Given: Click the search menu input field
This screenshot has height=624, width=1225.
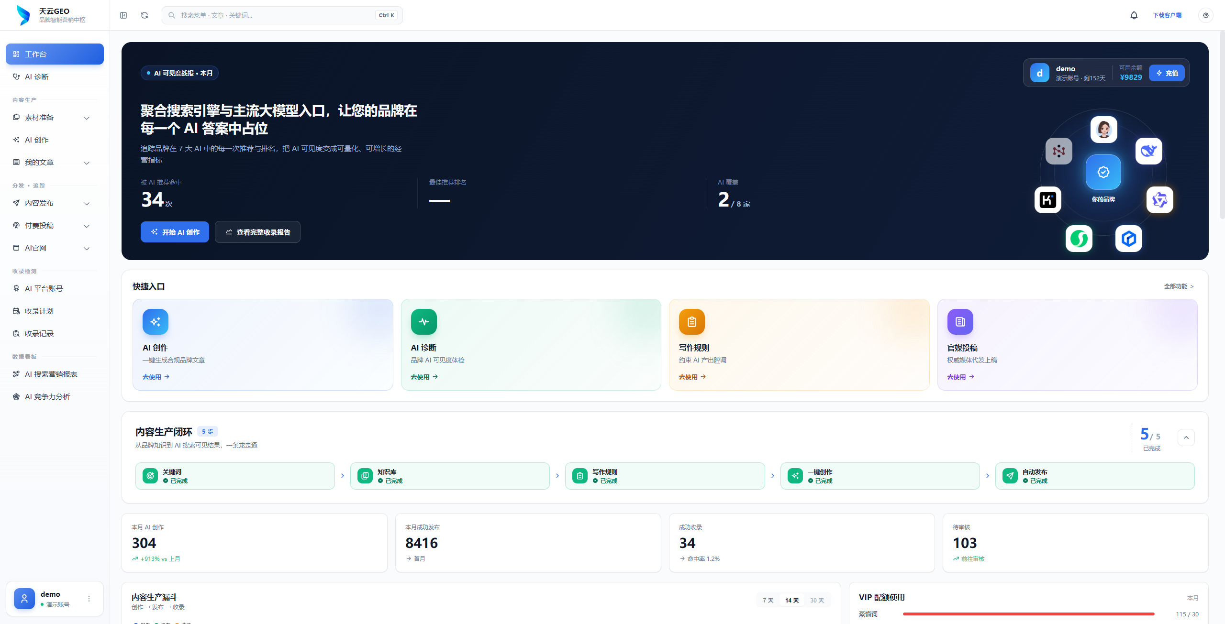Looking at the screenshot, I should click(282, 15).
